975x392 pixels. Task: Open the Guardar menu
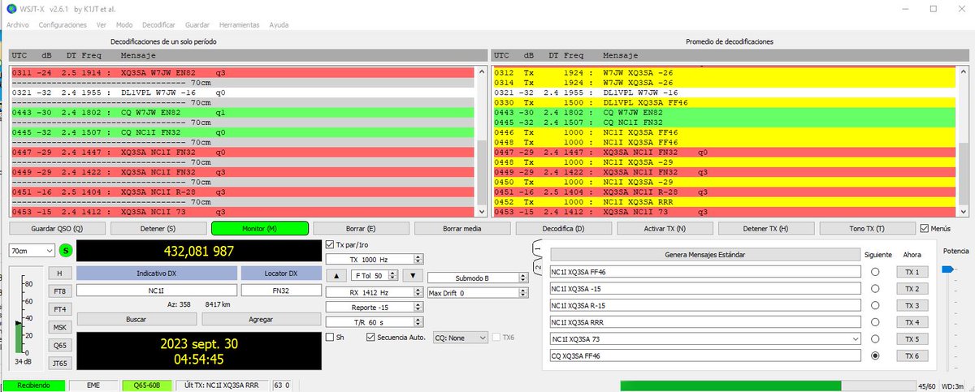point(197,25)
